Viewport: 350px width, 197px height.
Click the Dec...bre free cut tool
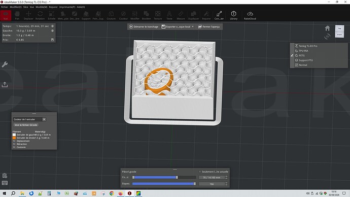pyautogui.click(x=75, y=15)
